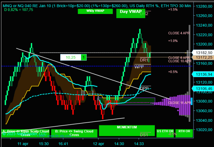Select the 13182,50 current price marker
The height and width of the screenshot is (147, 214).
tap(203, 53)
